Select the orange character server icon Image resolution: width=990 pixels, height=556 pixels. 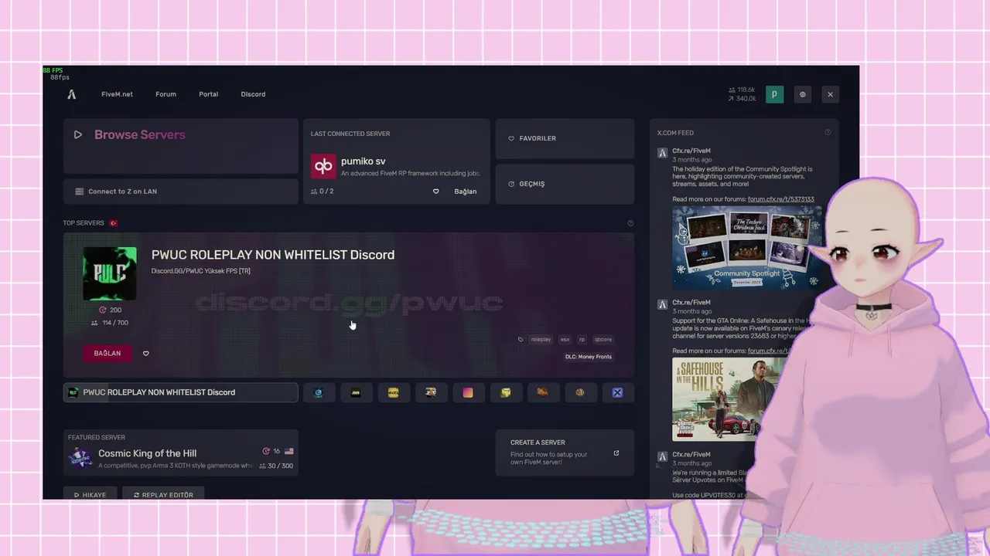[431, 392]
